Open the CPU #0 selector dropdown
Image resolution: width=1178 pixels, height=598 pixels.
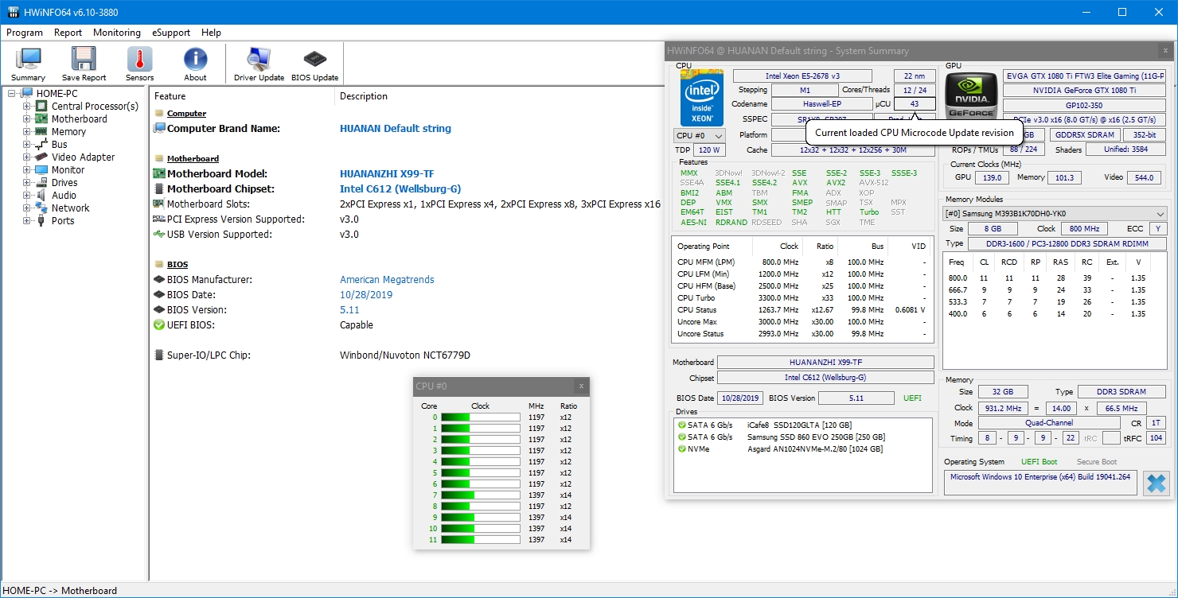pyautogui.click(x=699, y=136)
